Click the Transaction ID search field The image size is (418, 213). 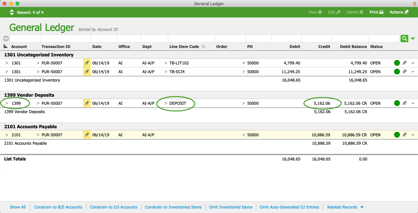[66, 39]
